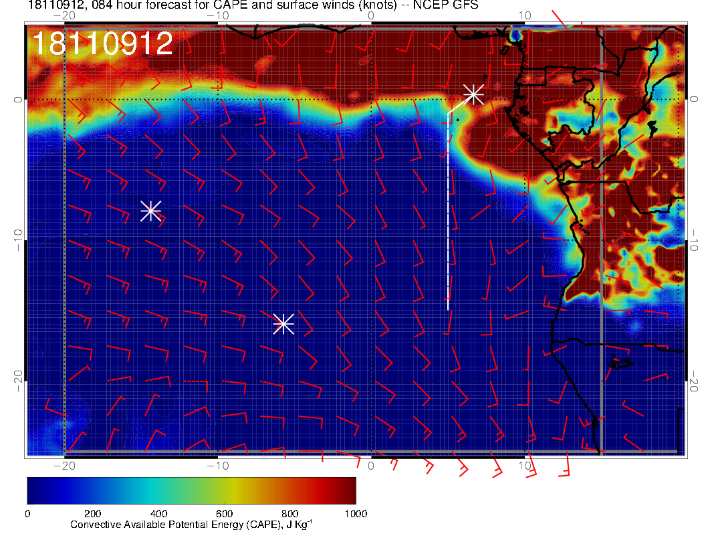Screen dimensions: 706x546
Task: Click the colorbar label 400
Action: point(158,514)
